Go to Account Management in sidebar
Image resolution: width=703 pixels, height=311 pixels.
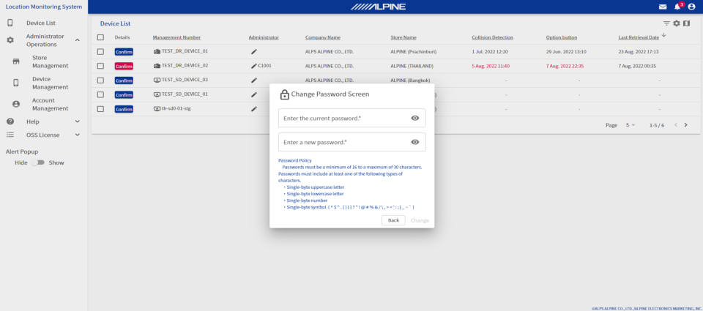50,104
